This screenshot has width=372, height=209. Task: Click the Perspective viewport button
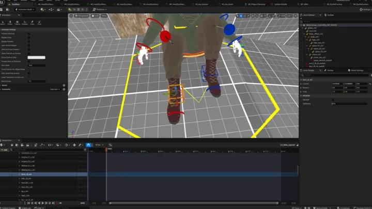(x=82, y=16)
